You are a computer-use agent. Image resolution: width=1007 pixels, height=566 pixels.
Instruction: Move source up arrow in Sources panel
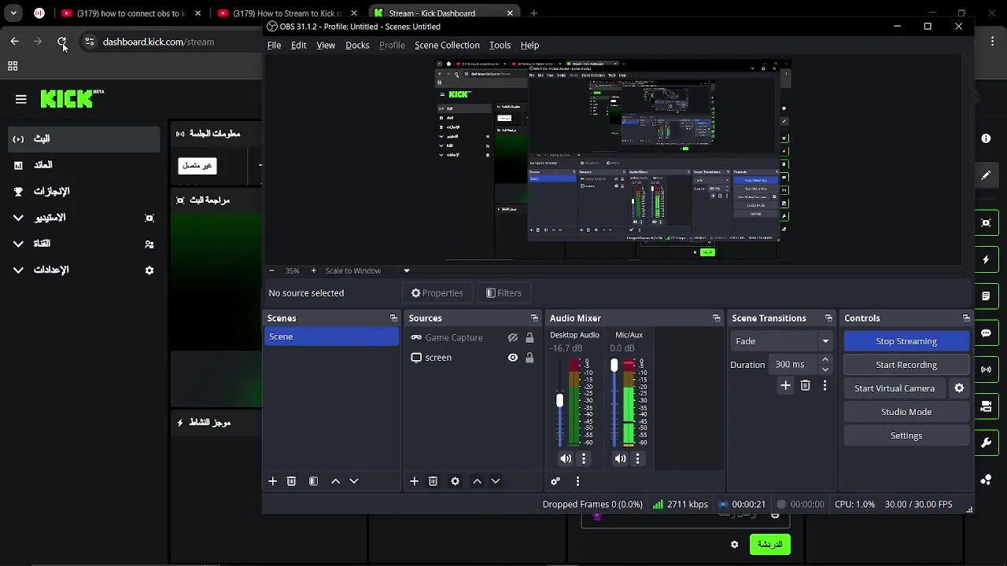pos(477,481)
